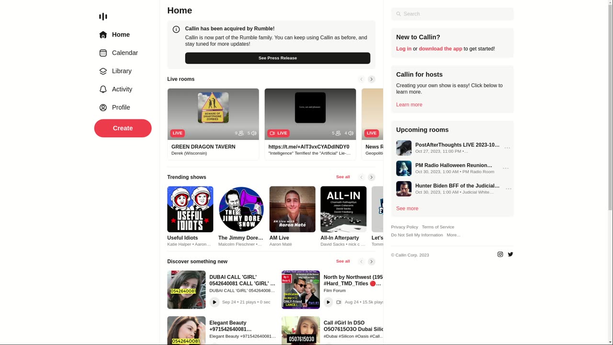Open the t.me live room thumbnail
The width and height of the screenshot is (613, 345).
pos(310,114)
